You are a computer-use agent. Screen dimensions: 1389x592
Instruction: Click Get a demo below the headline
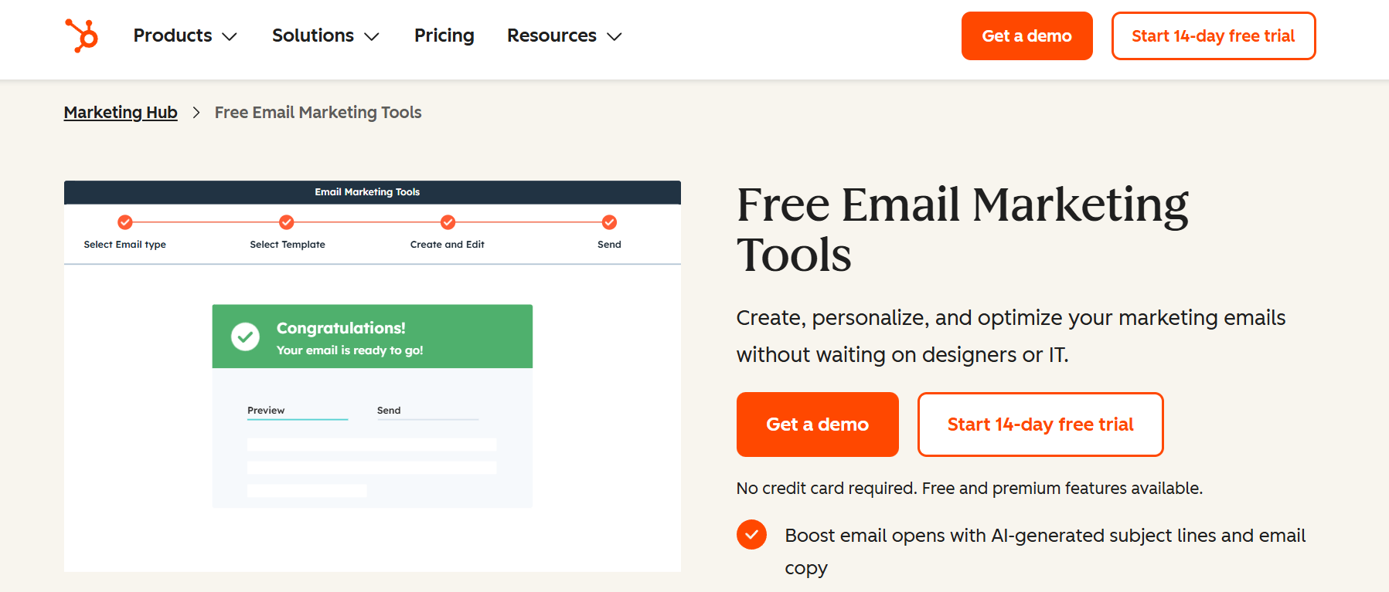[817, 425]
